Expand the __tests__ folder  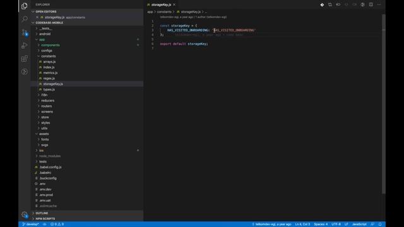point(87,28)
